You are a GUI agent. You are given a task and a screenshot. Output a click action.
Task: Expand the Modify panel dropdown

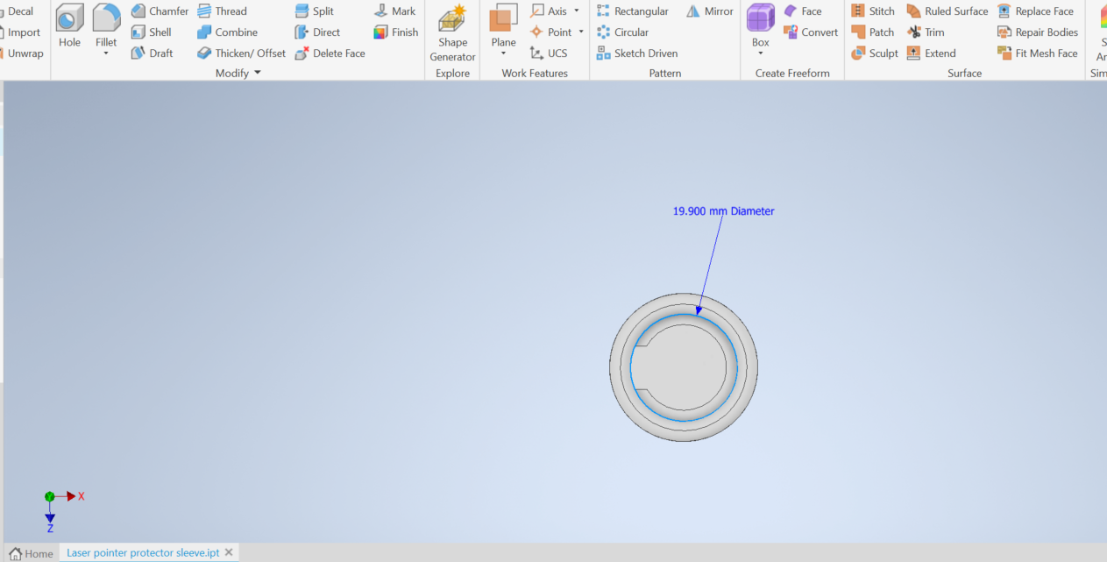(258, 74)
